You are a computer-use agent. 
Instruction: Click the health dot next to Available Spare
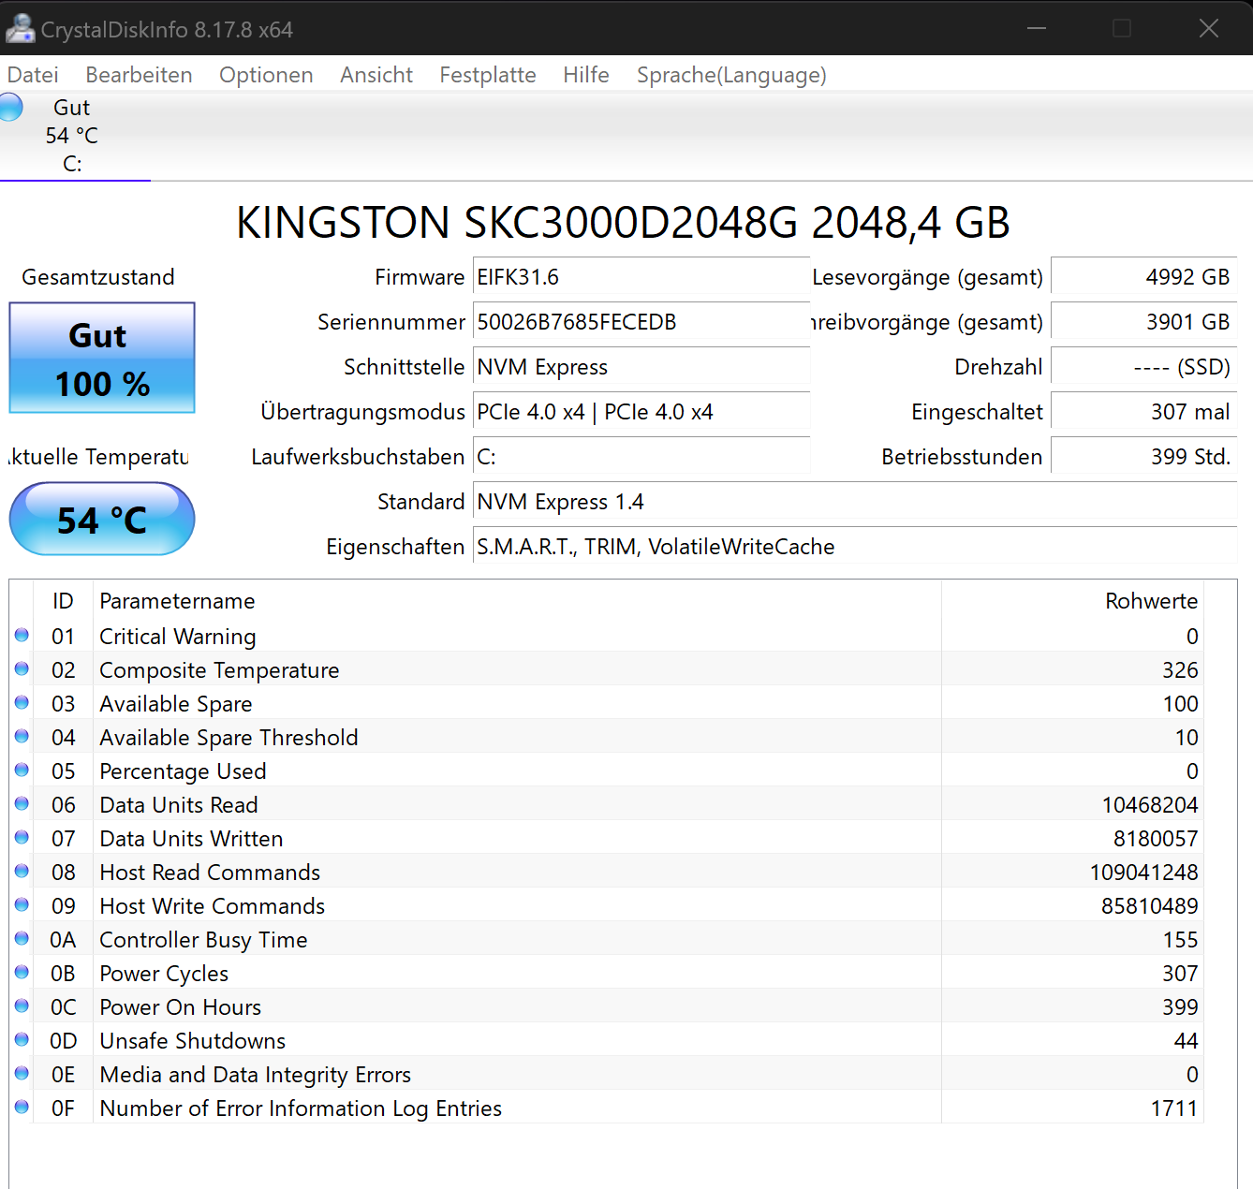click(21, 703)
